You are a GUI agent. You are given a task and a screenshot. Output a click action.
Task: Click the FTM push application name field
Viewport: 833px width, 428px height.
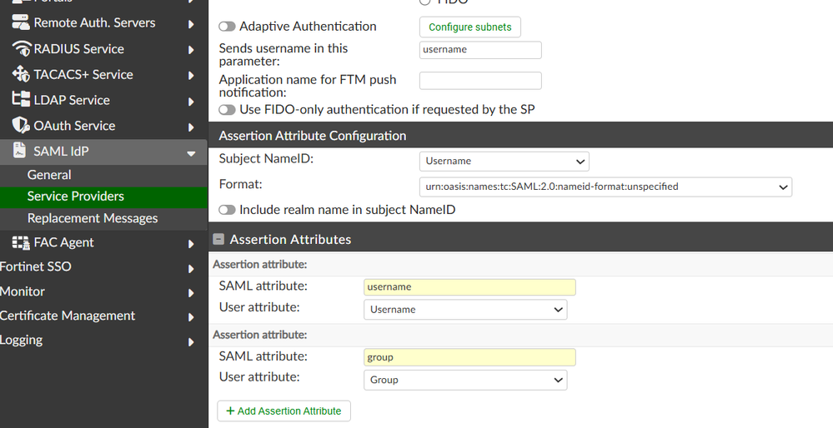[480, 81]
